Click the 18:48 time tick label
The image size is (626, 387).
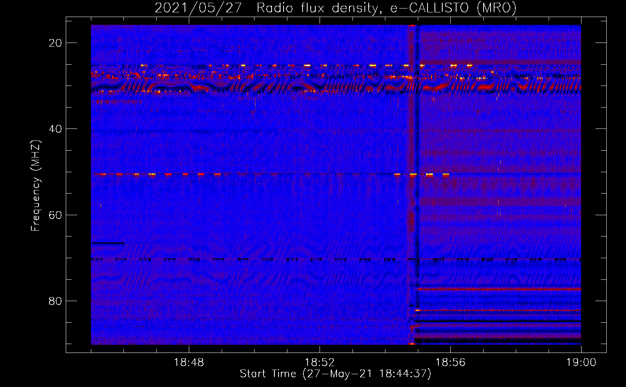[189, 363]
